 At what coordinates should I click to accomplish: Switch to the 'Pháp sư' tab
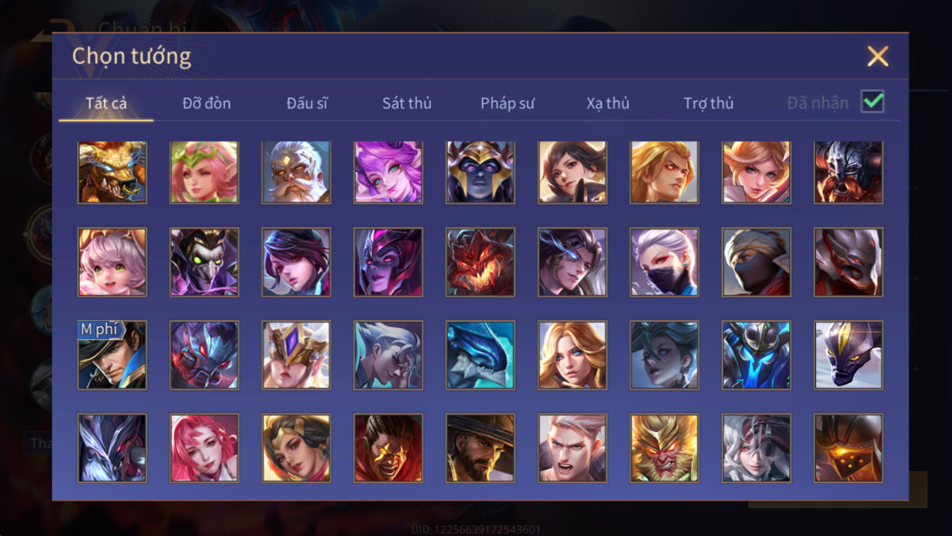507,103
